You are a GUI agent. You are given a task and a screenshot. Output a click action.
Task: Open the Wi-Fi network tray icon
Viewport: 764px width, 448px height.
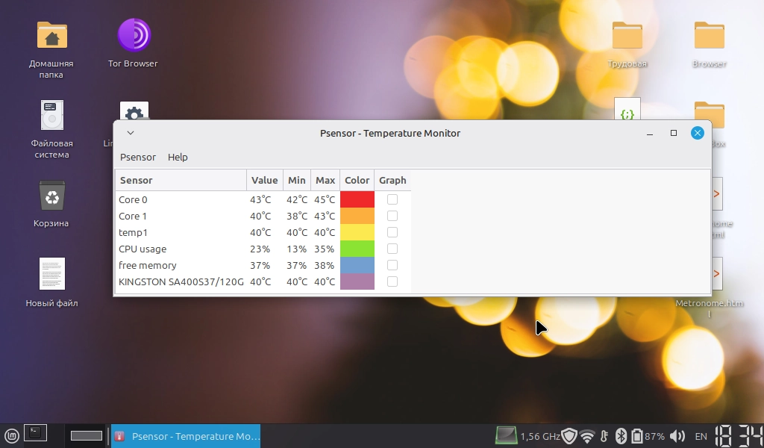(x=588, y=436)
